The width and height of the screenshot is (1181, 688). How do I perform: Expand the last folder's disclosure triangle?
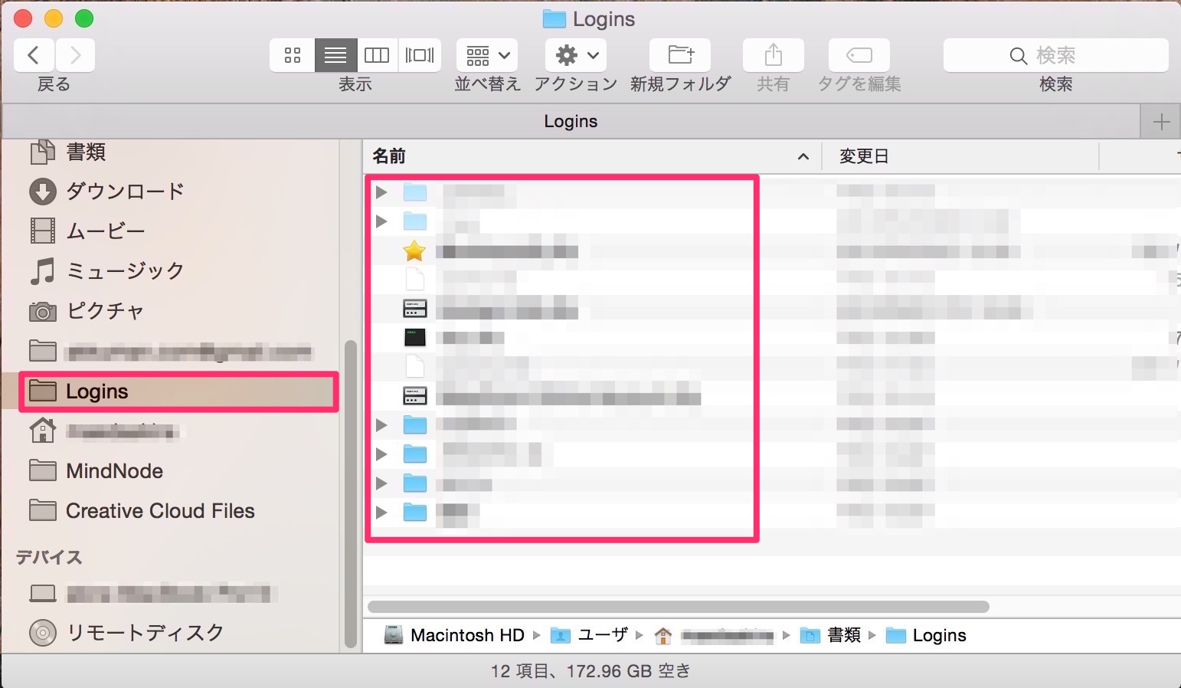(381, 512)
